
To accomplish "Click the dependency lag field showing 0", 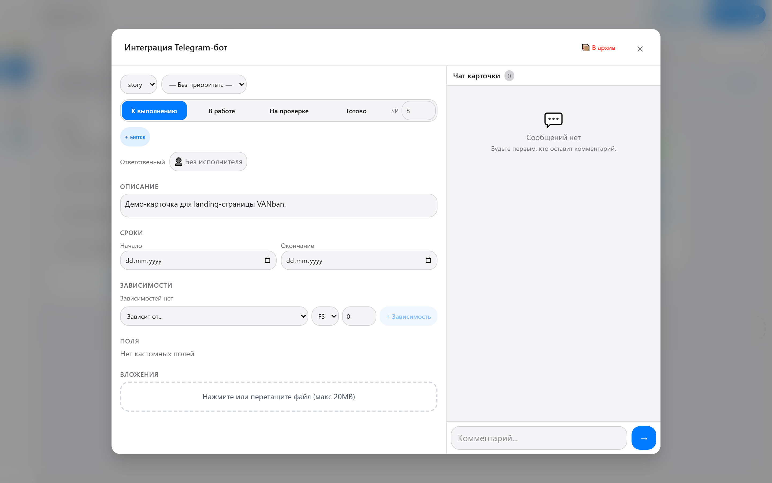I will coord(359,316).
